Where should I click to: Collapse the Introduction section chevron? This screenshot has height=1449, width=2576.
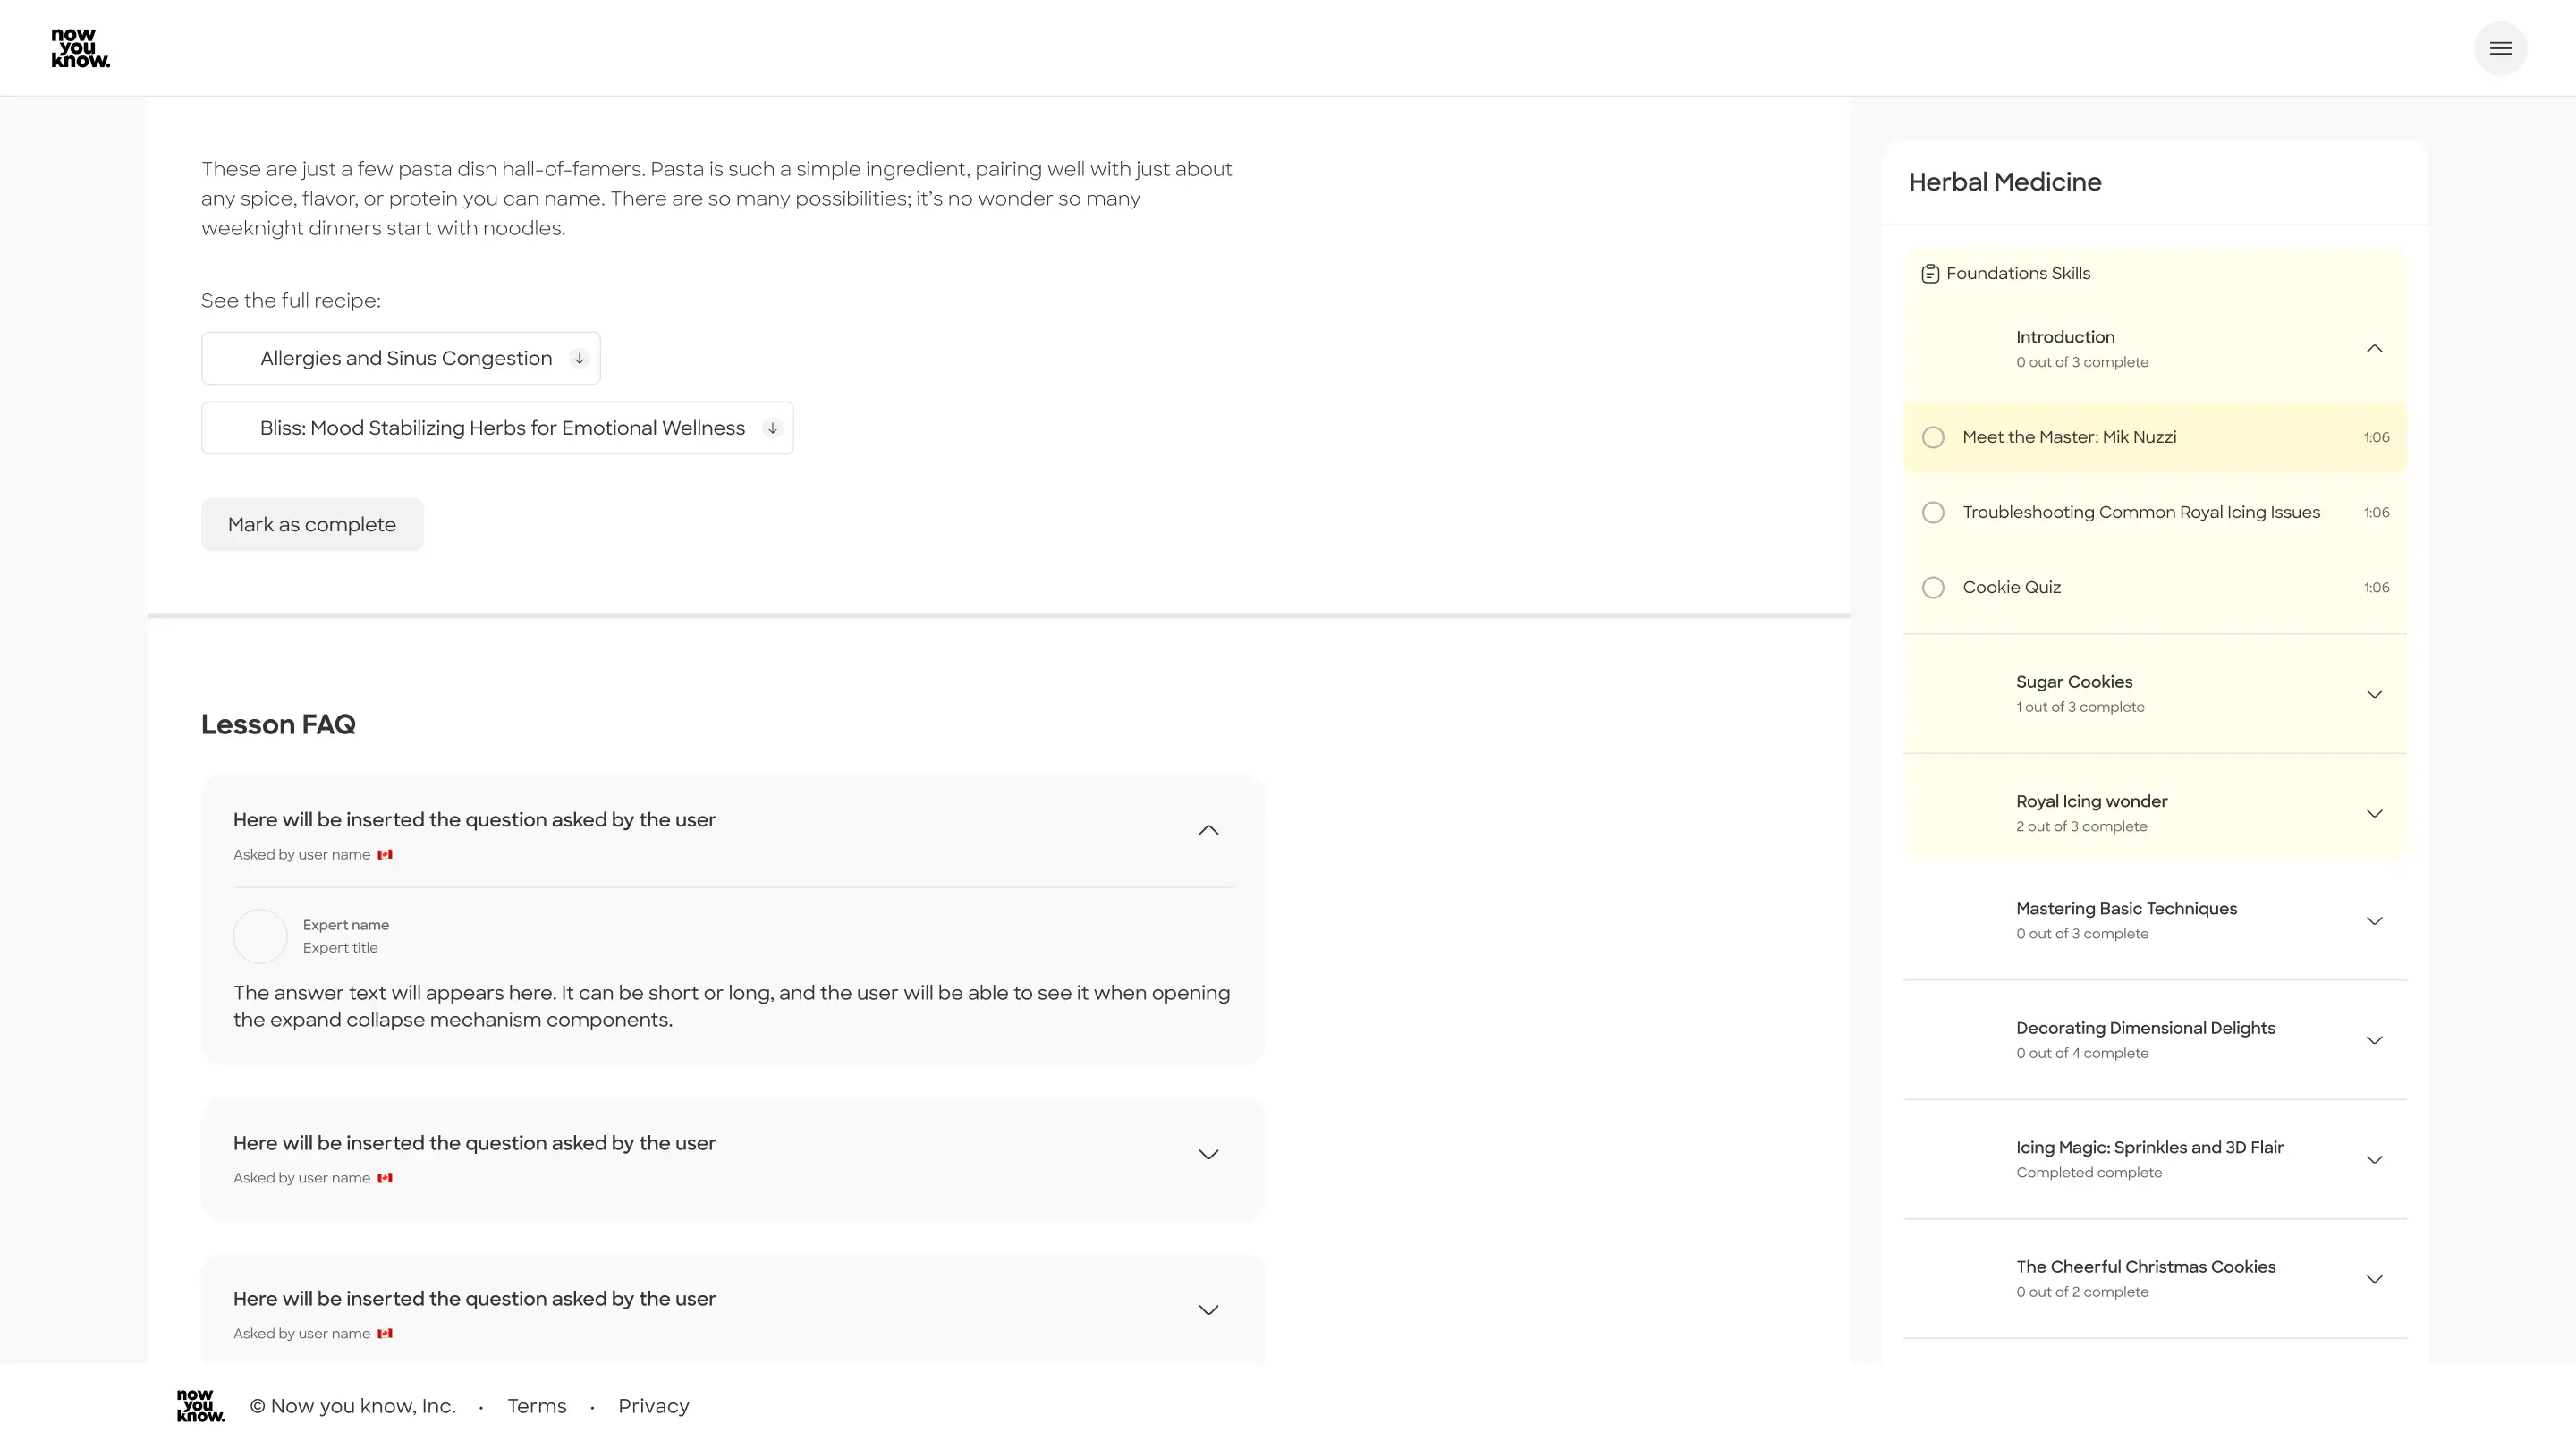(x=2374, y=349)
